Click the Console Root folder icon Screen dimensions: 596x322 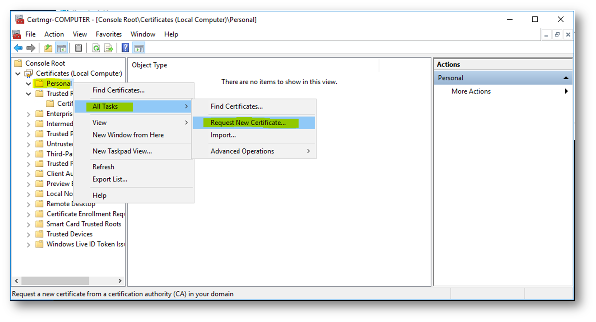pos(18,63)
